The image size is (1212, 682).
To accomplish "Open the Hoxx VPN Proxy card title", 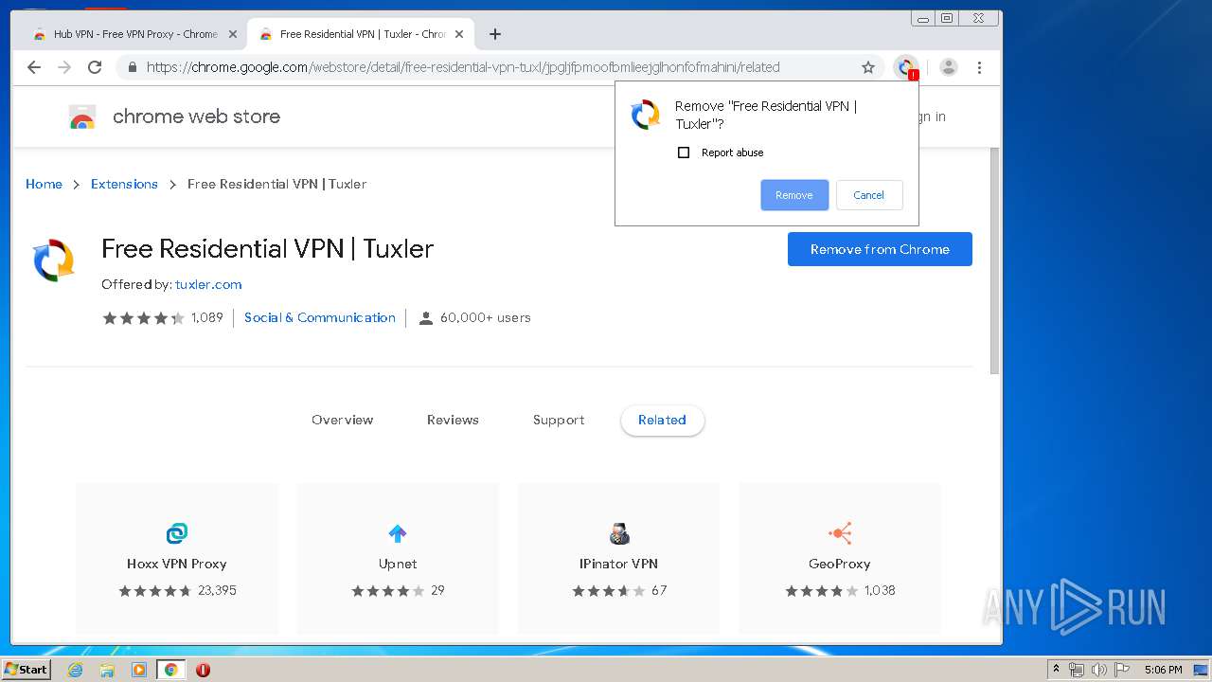I will [x=177, y=564].
